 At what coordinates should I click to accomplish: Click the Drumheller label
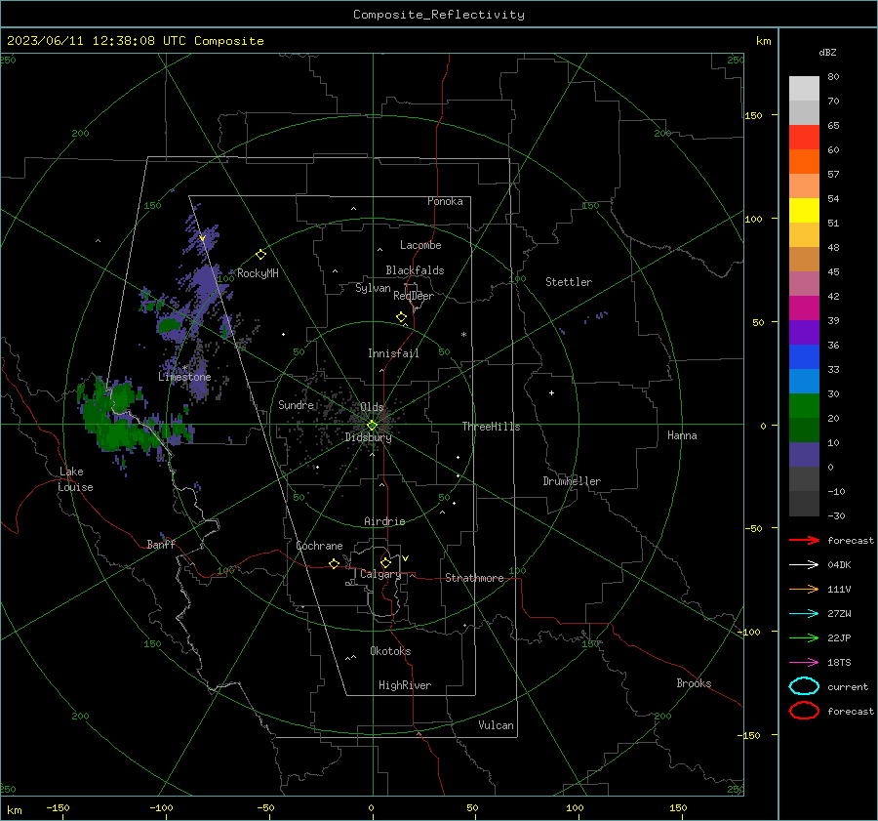(x=572, y=481)
